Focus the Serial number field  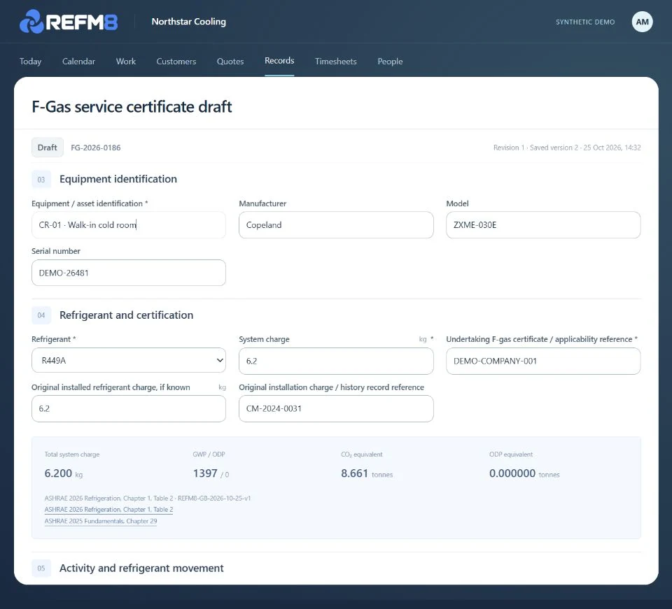pos(129,273)
